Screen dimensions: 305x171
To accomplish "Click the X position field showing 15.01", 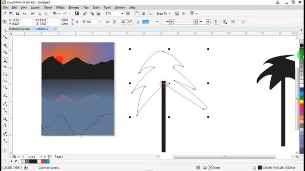I will pos(20,20).
